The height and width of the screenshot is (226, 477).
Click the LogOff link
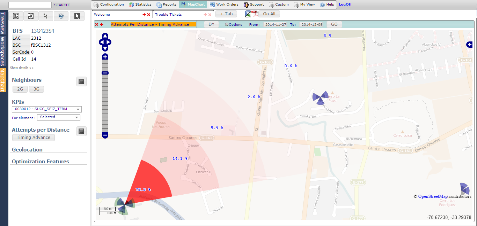click(345, 5)
